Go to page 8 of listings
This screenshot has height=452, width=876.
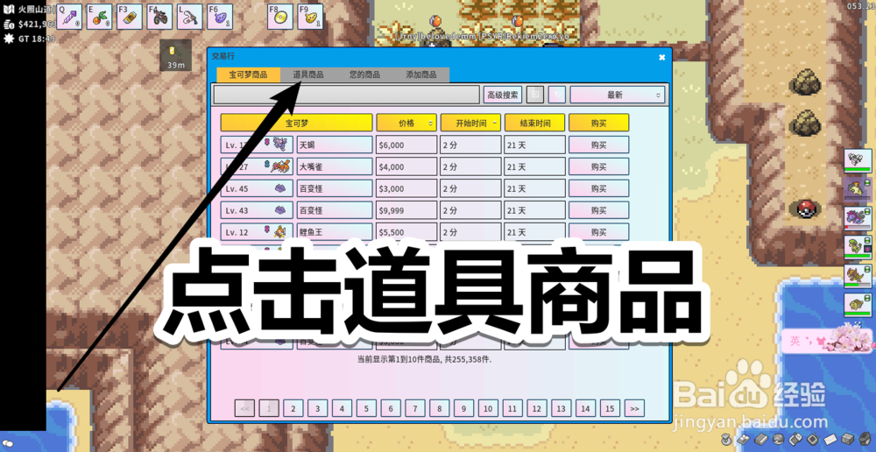(439, 408)
